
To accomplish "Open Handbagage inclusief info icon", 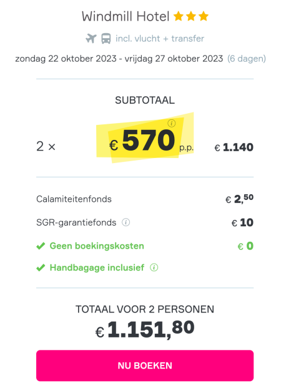I will point(154,267).
